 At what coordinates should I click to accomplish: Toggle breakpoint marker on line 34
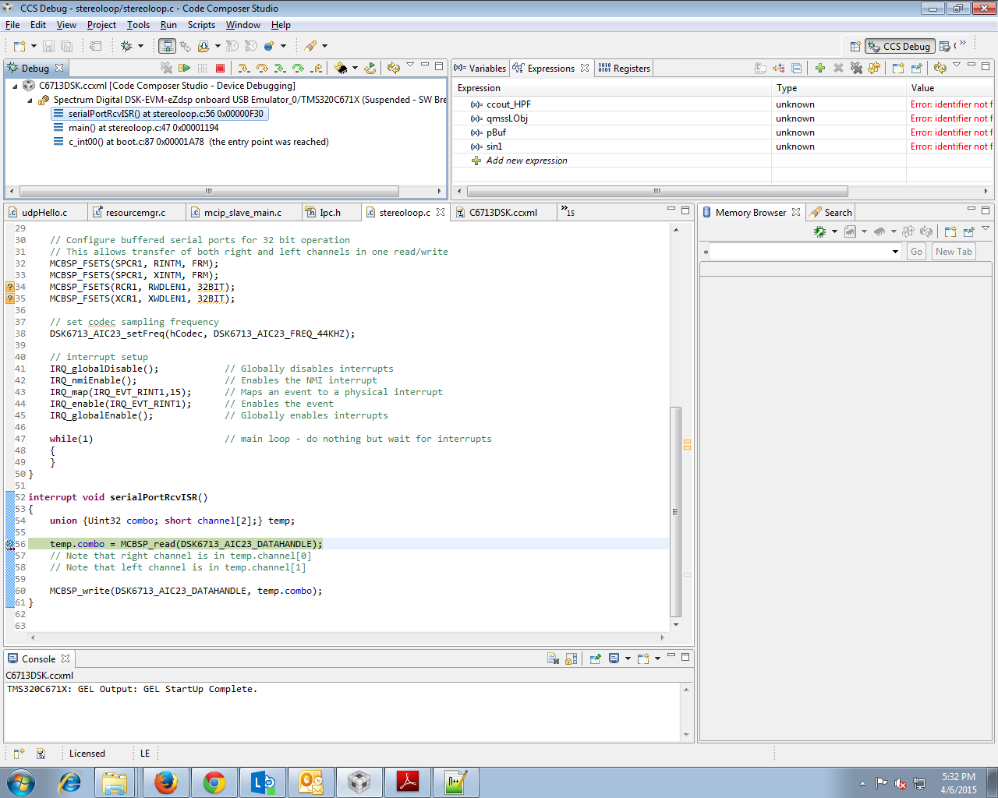10,287
